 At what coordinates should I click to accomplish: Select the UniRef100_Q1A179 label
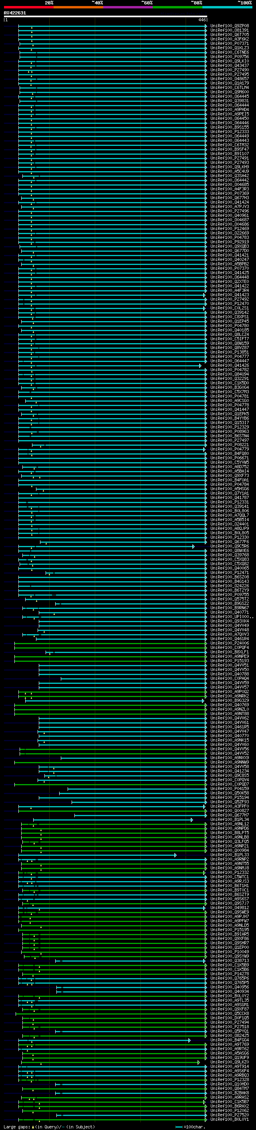pos(229,83)
